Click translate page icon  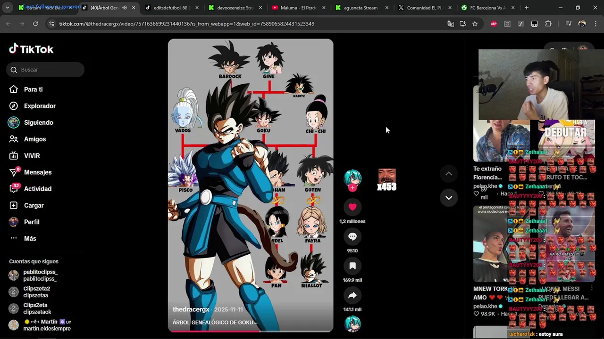tap(451, 24)
